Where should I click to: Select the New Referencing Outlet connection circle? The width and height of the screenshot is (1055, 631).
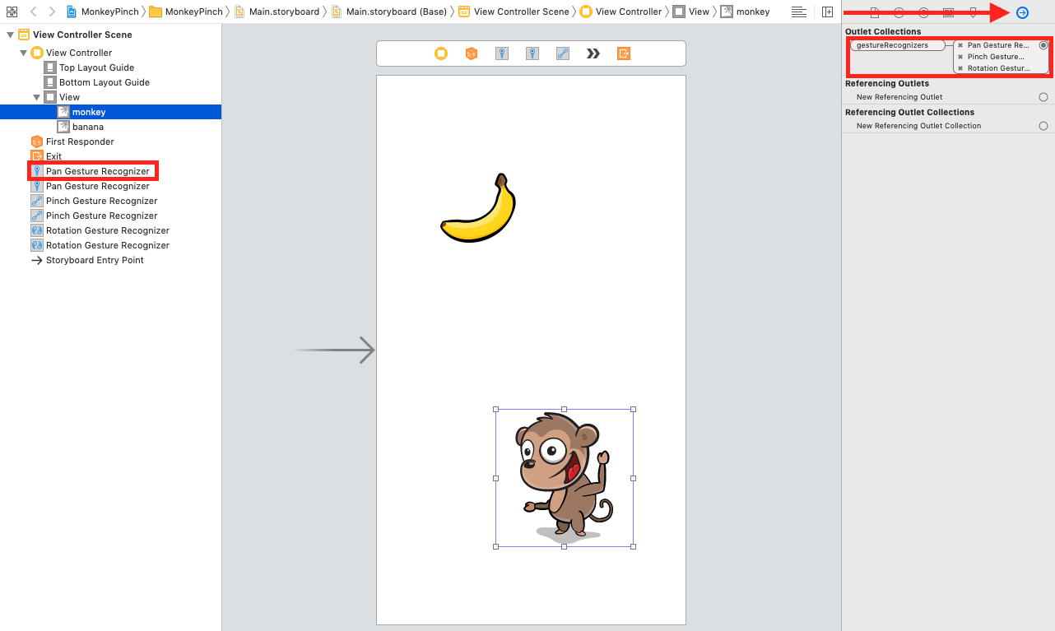click(1043, 97)
